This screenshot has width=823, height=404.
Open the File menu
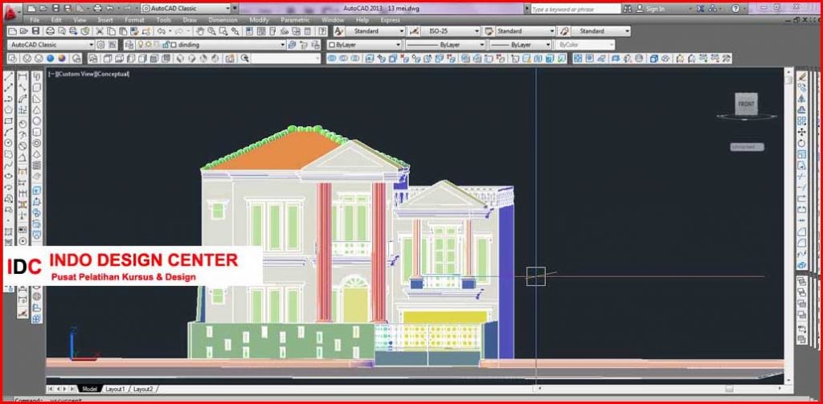click(35, 20)
